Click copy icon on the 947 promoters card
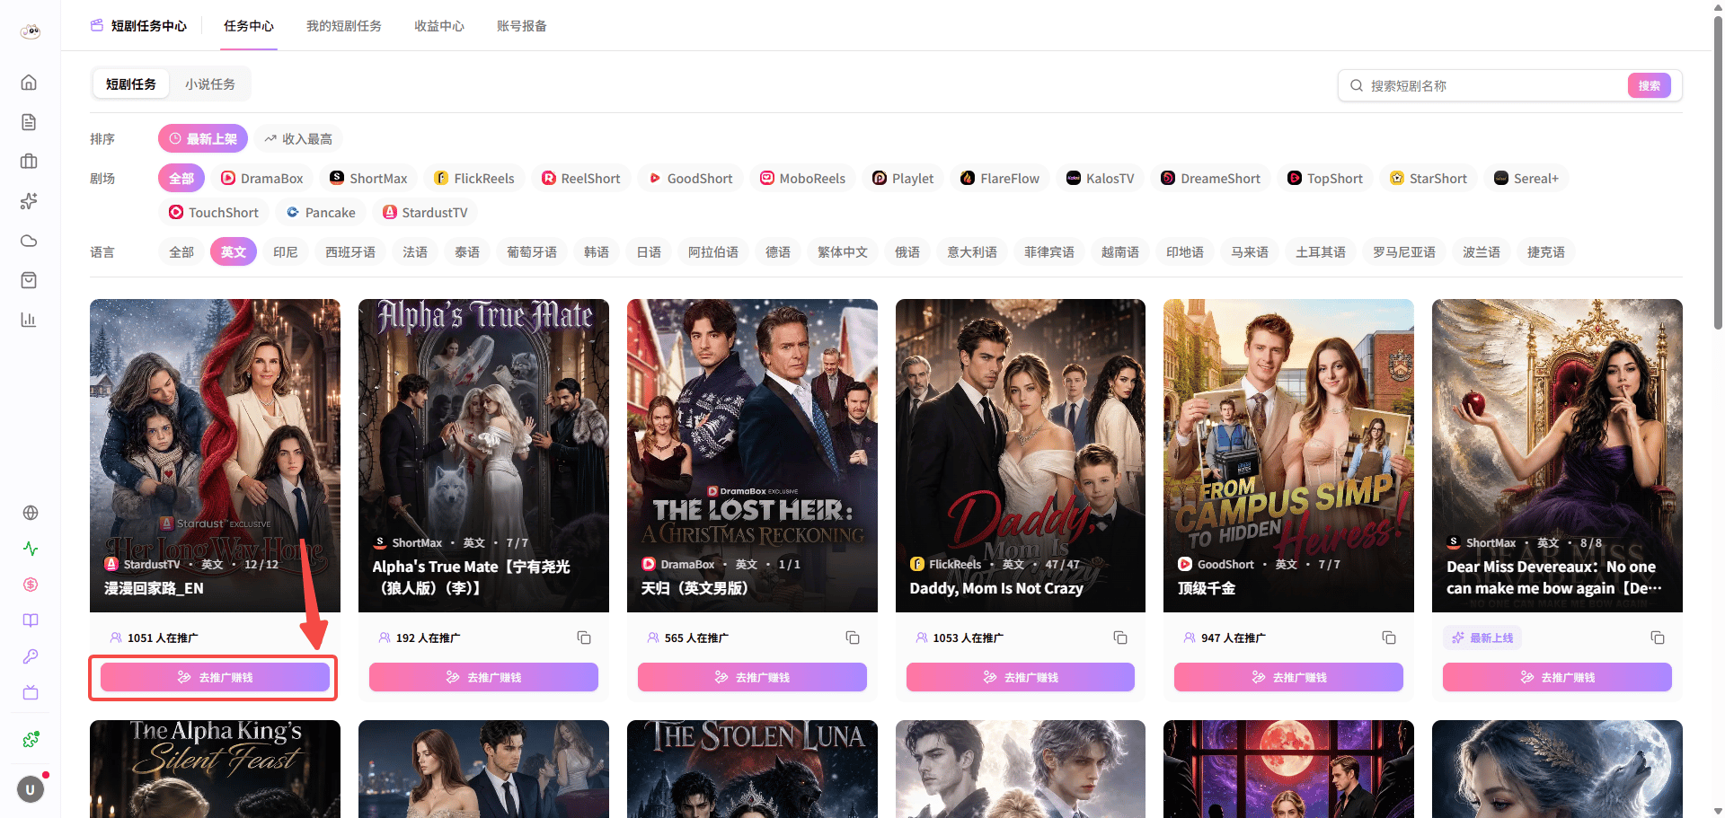 pyautogui.click(x=1389, y=638)
